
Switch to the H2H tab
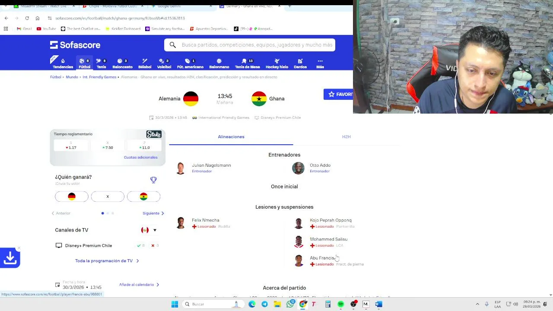(346, 136)
